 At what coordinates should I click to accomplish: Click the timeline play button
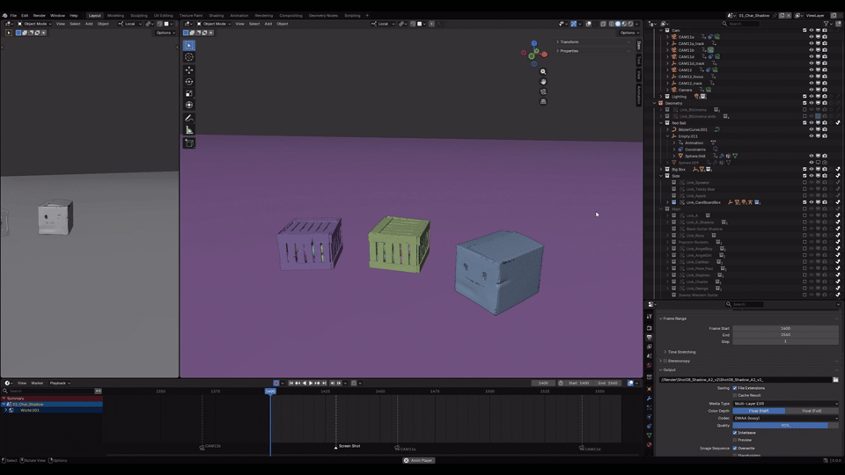point(311,383)
